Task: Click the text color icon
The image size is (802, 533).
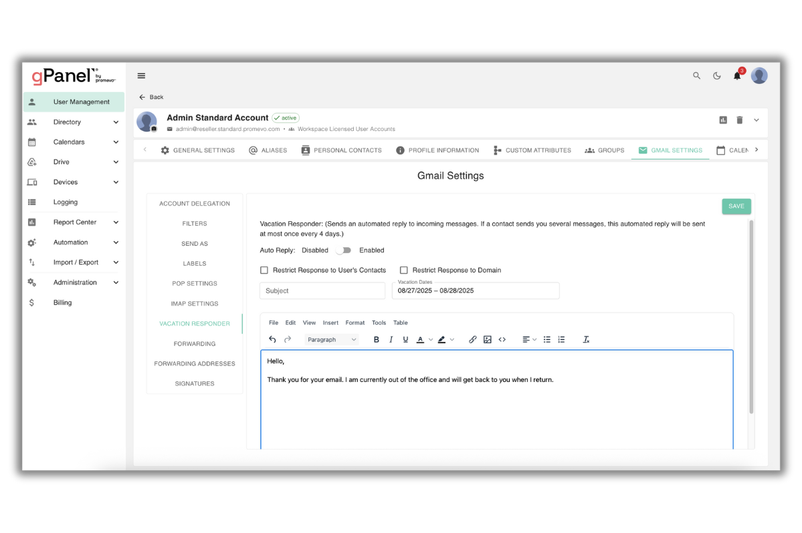Action: (420, 339)
